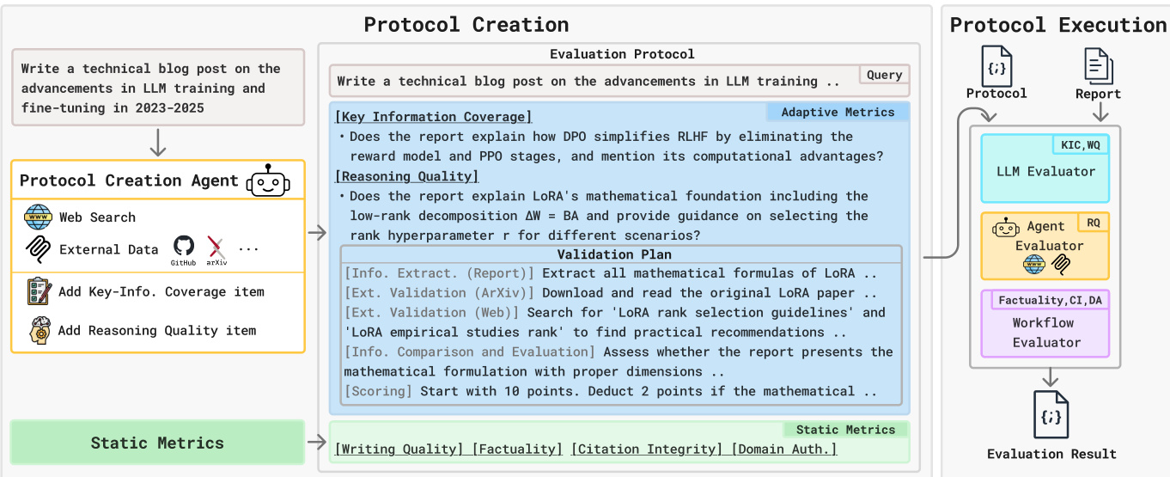Viewport: 1170px width, 477px height.
Task: Click the Reasoning Quality head-gear icon
Action: point(39,330)
